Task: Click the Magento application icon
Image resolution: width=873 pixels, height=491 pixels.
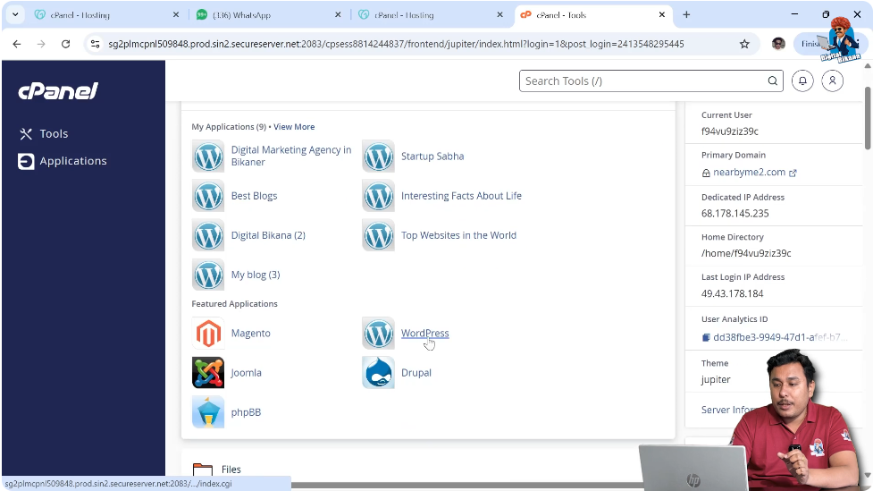Action: [208, 334]
